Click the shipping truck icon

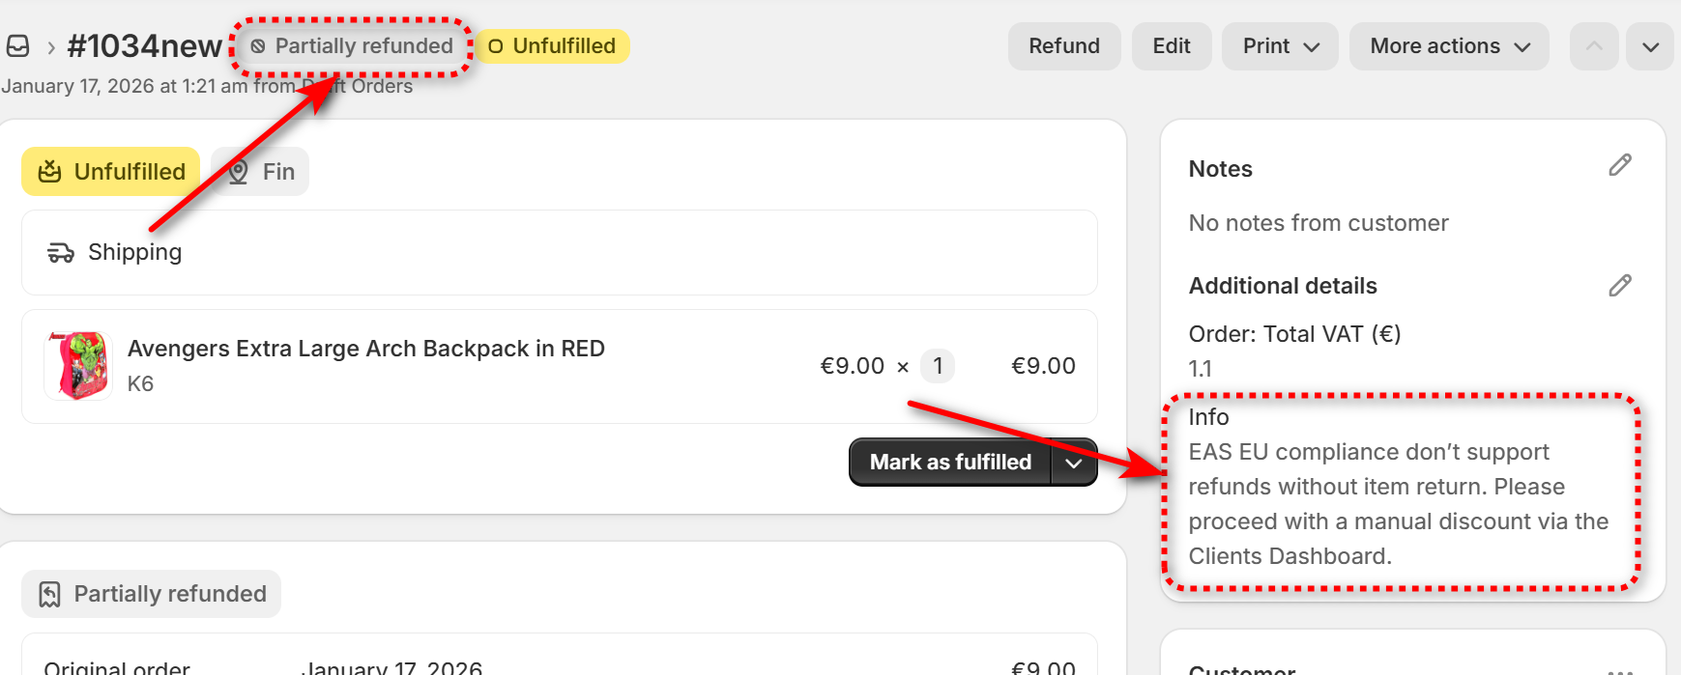point(61,253)
